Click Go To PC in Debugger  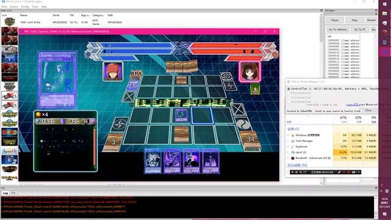pos(360,29)
